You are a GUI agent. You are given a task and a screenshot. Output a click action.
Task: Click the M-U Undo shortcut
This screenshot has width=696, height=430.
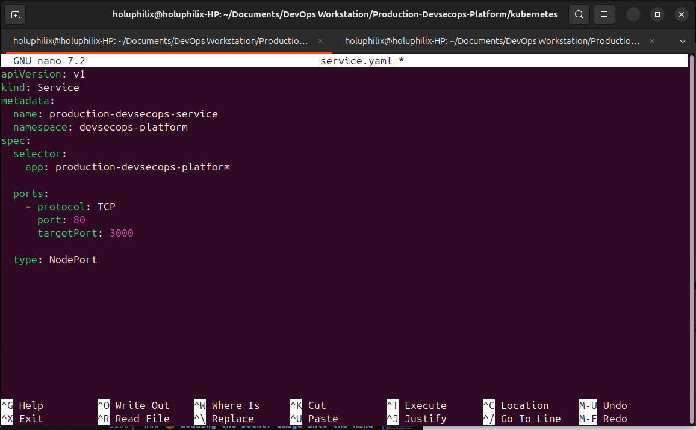pos(603,405)
